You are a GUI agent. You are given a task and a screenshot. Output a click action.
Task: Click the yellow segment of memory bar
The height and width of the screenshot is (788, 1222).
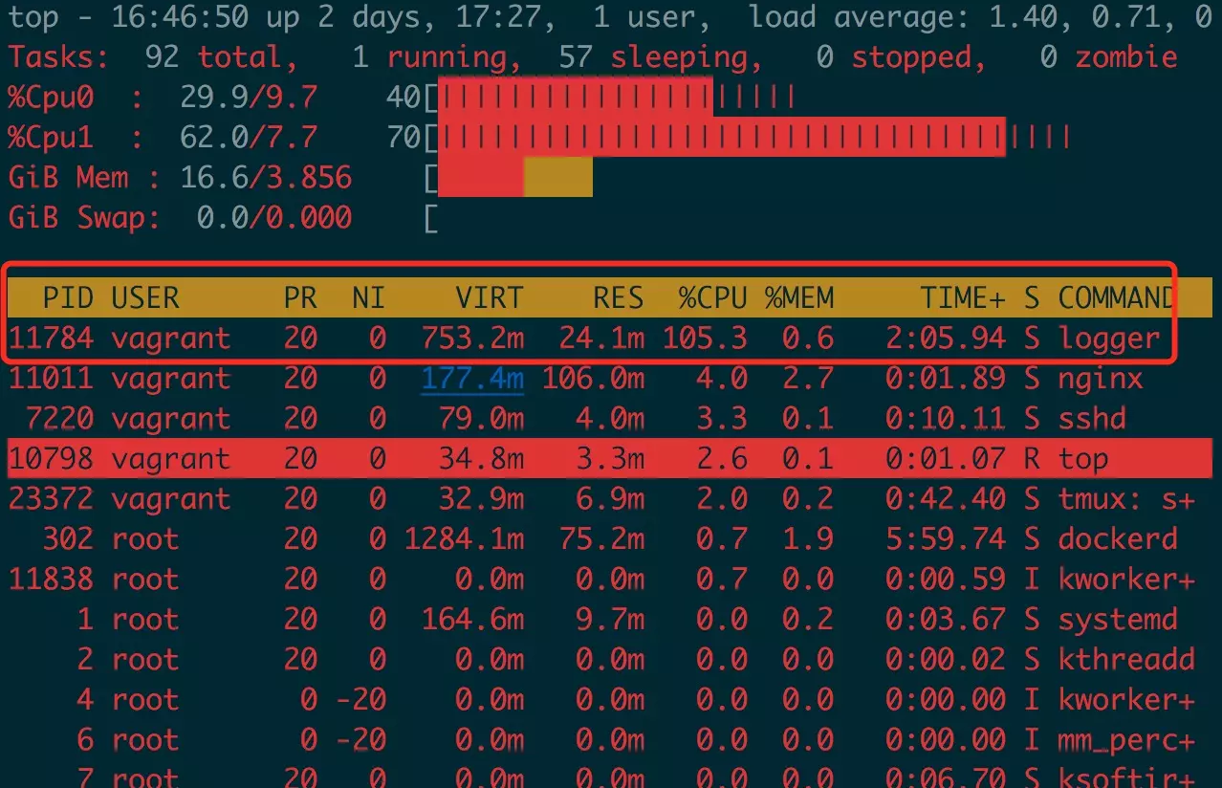pyautogui.click(x=558, y=178)
